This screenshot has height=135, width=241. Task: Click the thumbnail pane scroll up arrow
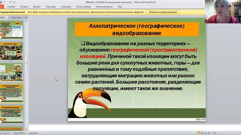tap(26, 21)
